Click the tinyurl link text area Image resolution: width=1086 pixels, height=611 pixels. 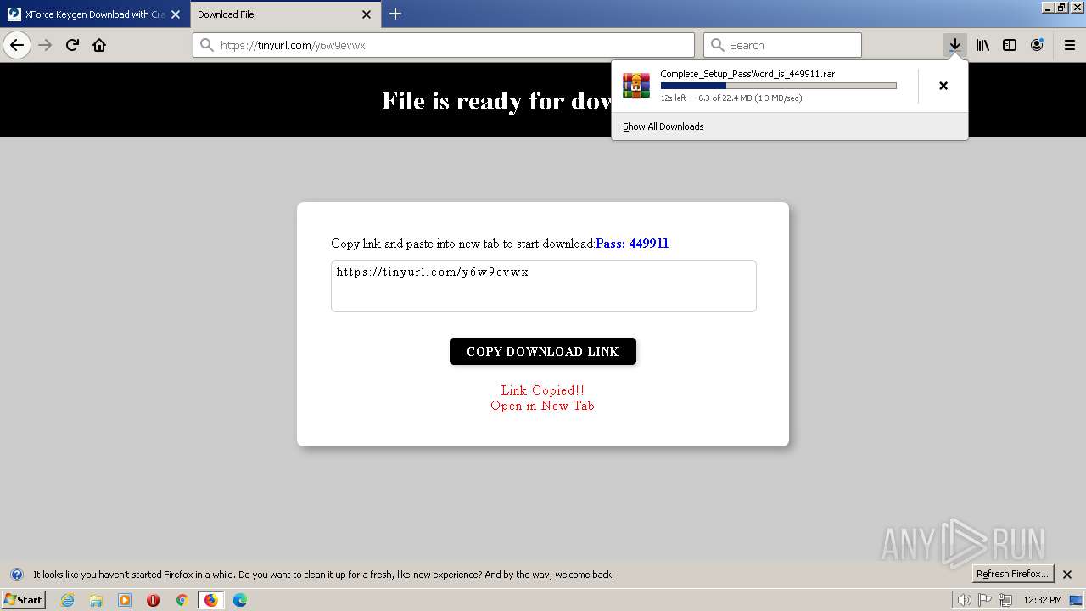coord(543,286)
